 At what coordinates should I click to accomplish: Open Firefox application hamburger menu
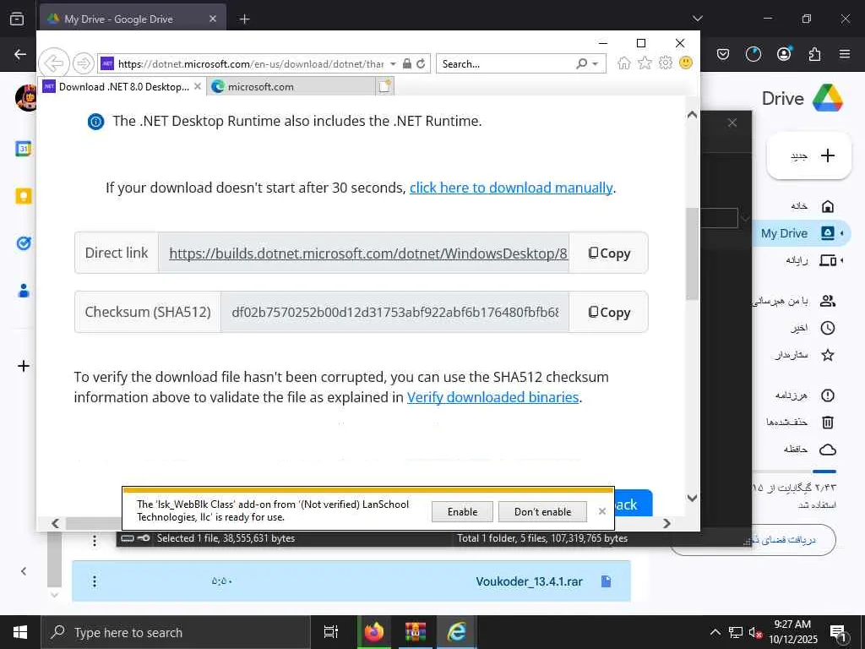coord(845,54)
